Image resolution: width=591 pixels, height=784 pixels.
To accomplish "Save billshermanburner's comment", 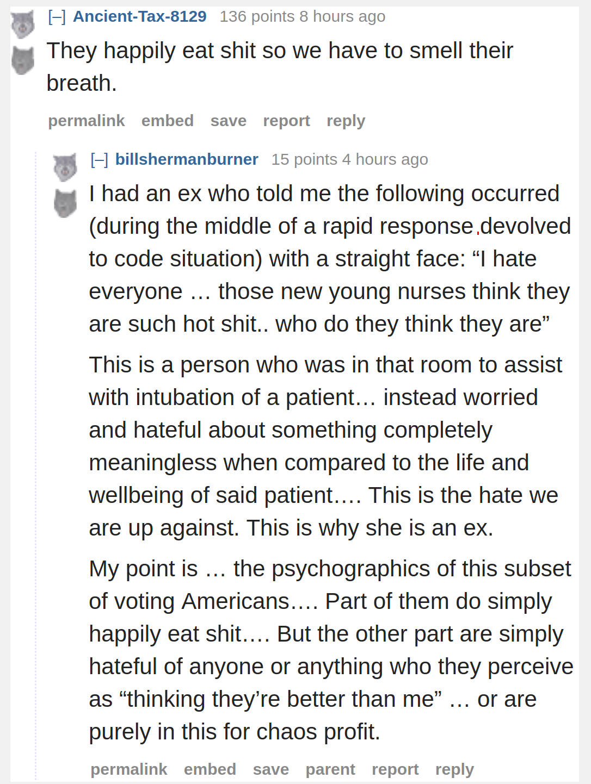I will 271,769.
